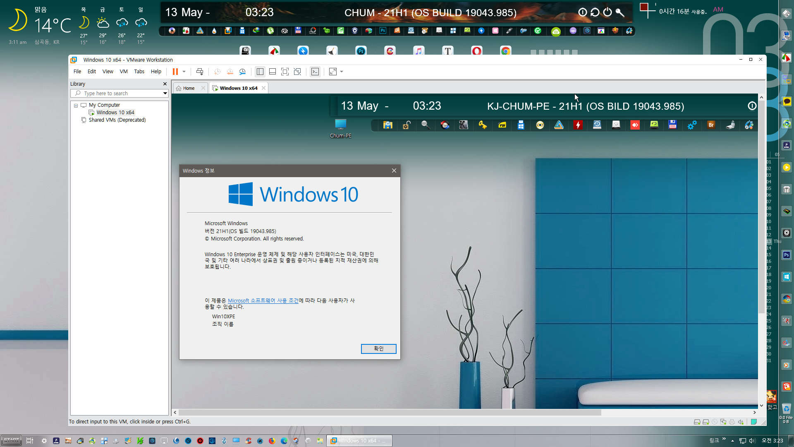Pause the VM with the orange suspend icon

175,72
